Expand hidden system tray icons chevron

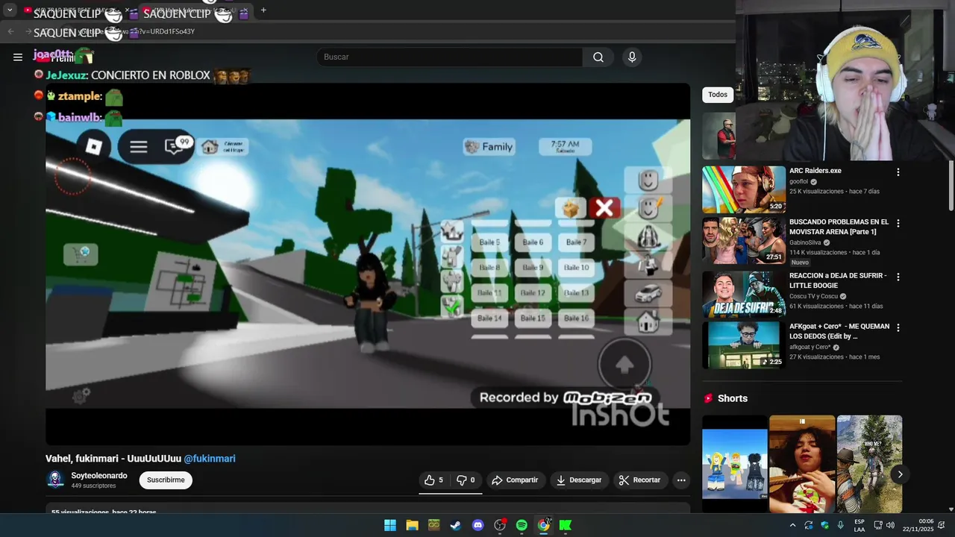(792, 525)
